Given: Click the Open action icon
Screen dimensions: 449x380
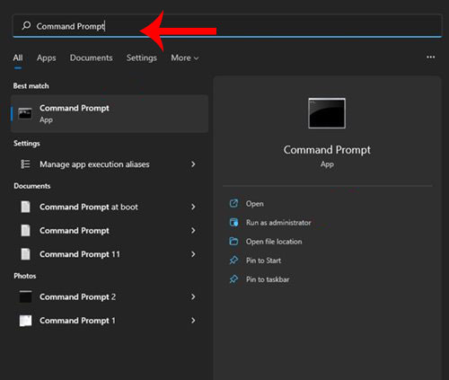Looking at the screenshot, I should [x=233, y=203].
